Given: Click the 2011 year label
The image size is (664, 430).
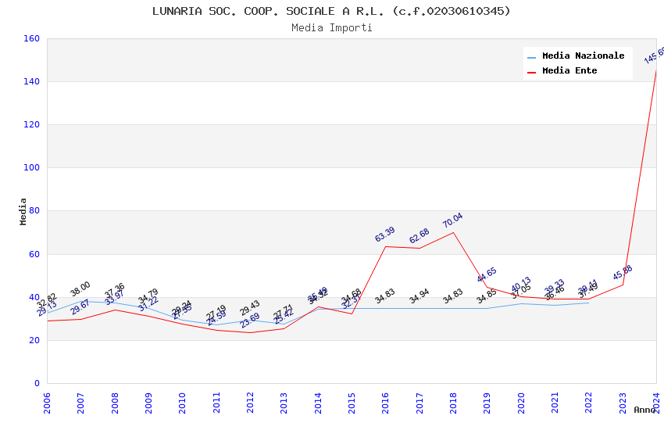Looking at the screenshot, I should [216, 403].
